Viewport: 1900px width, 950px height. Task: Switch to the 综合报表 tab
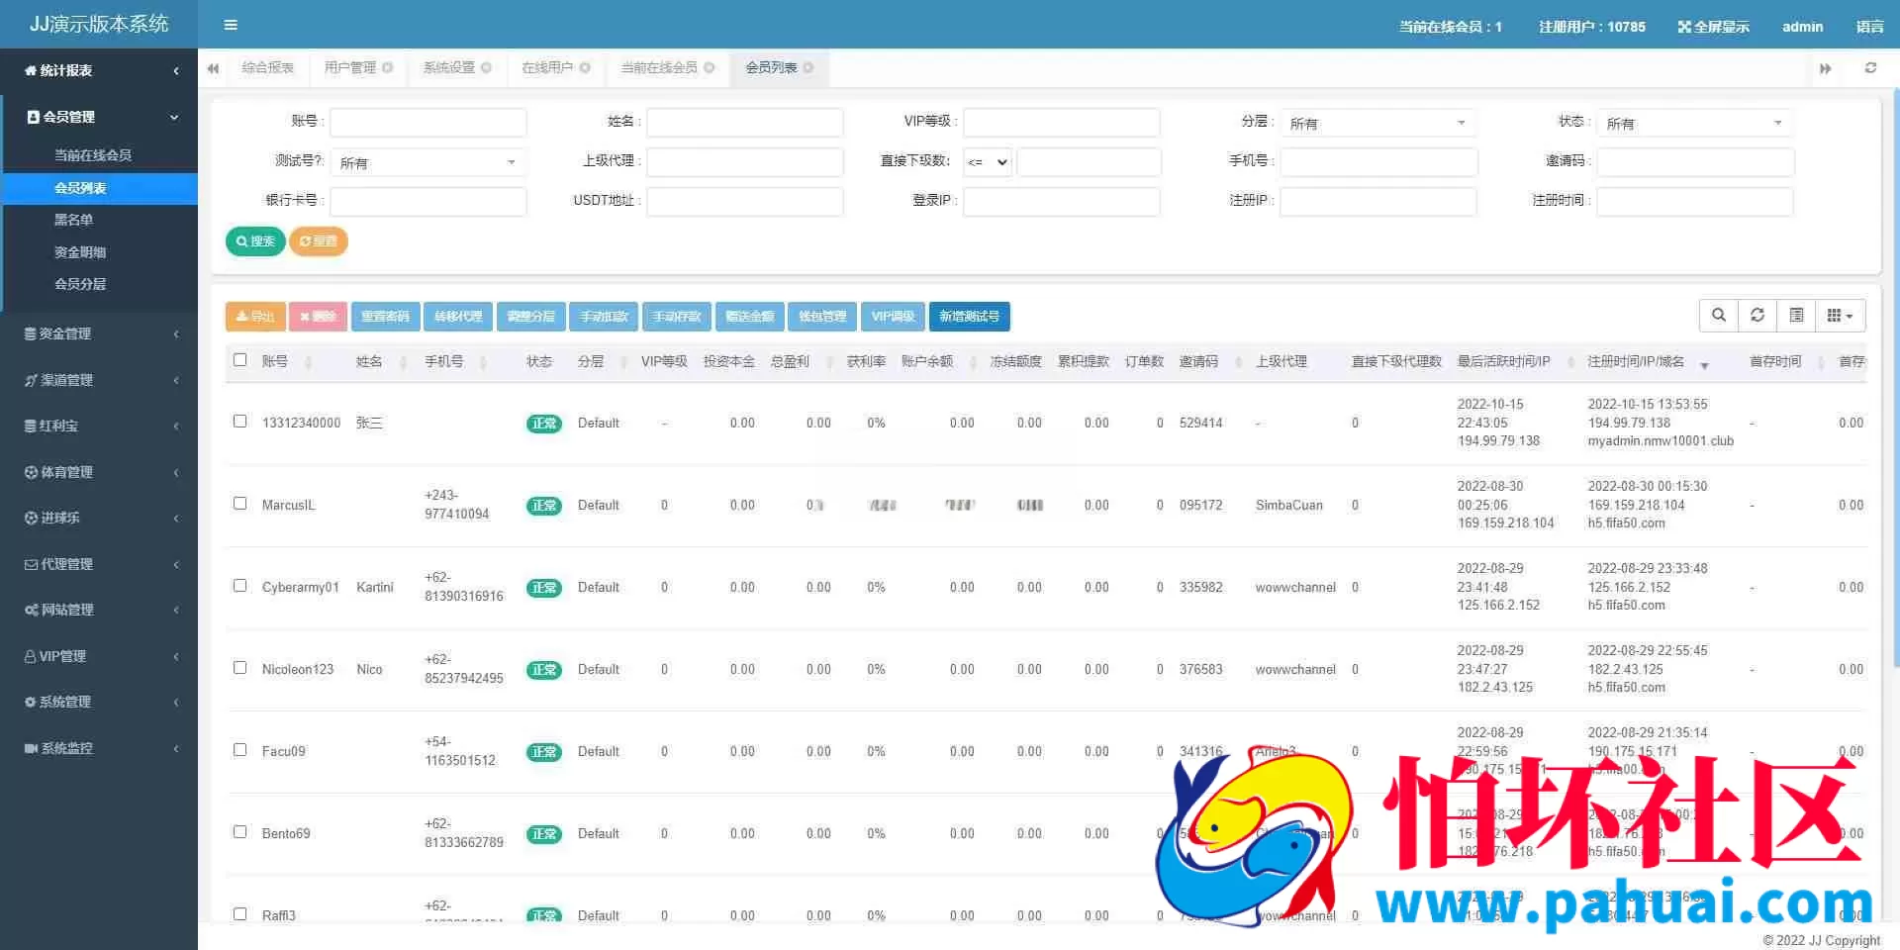268,67
